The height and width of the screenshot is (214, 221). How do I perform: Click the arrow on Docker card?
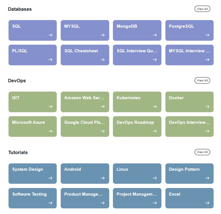[207, 107]
